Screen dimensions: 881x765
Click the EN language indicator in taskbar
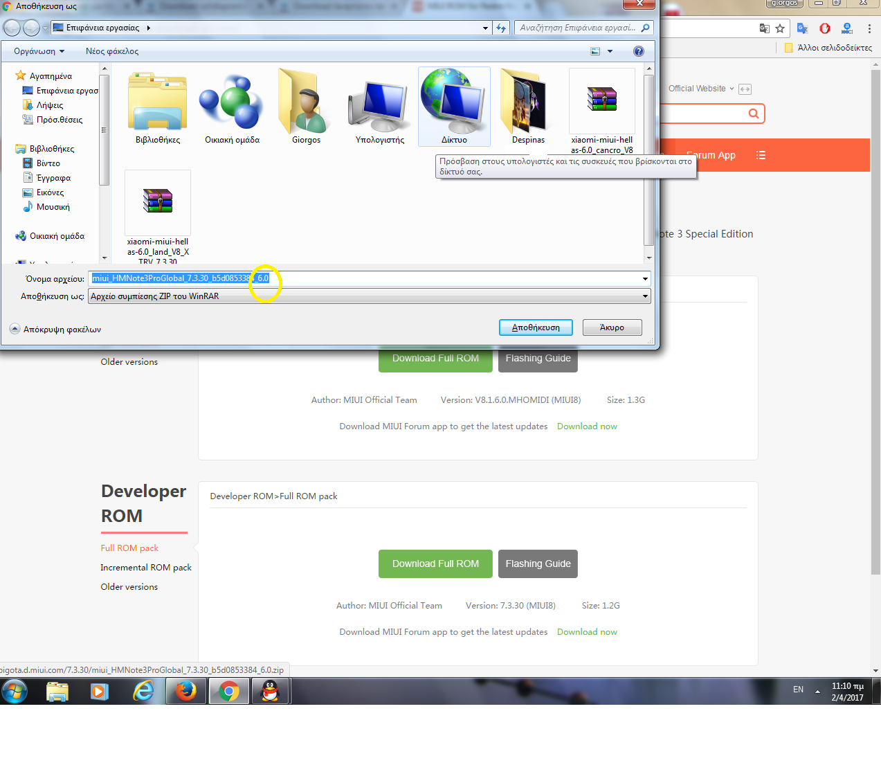pos(798,690)
